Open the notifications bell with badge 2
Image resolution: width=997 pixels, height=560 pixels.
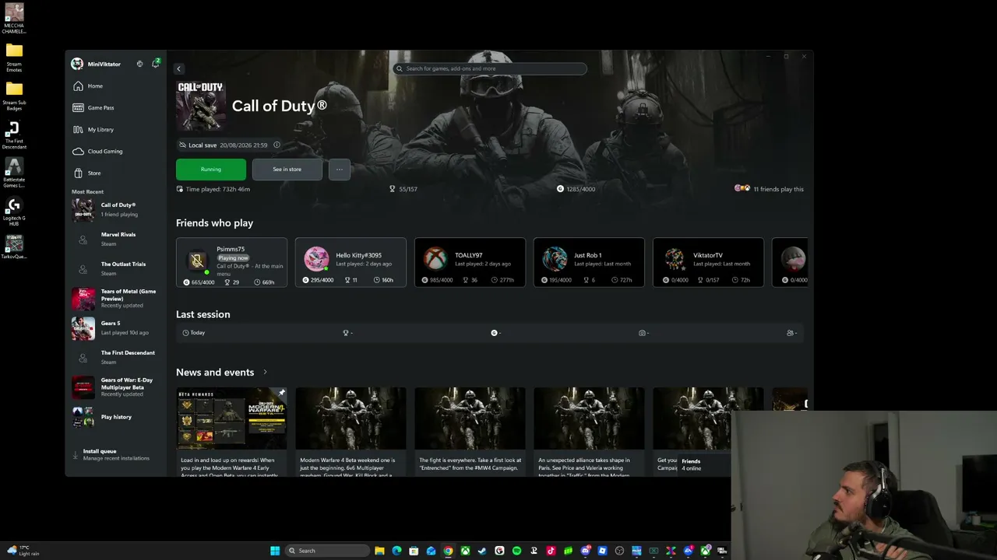155,64
